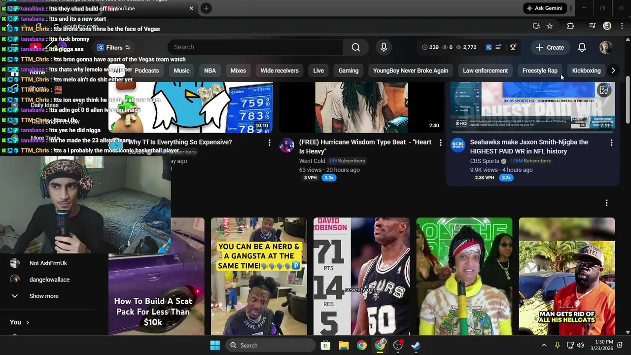Viewport: 631px width, 355px height.
Task: Click the eye stat showing 2,772
Action: coord(466,47)
